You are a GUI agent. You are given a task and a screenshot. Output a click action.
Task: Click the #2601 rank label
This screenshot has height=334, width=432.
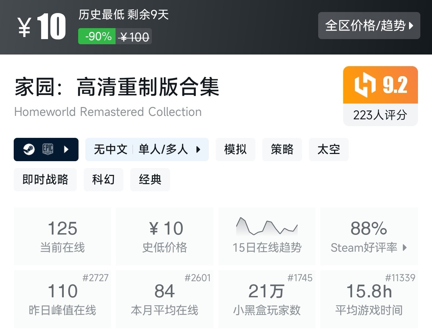197,278
